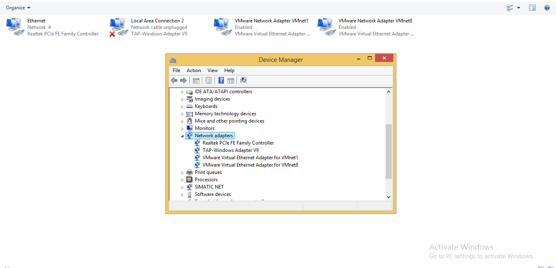
Task: Expand the Imaging devices node arrow
Action: (x=182, y=99)
